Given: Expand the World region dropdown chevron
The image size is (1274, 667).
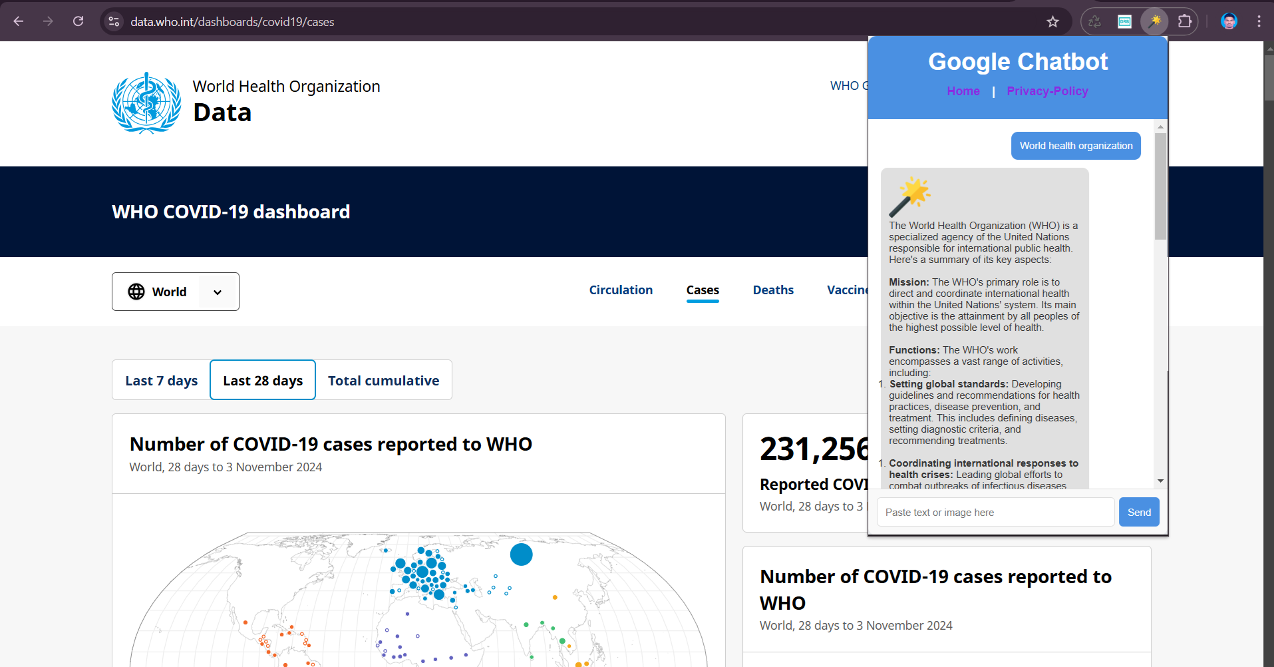Looking at the screenshot, I should click(x=218, y=292).
